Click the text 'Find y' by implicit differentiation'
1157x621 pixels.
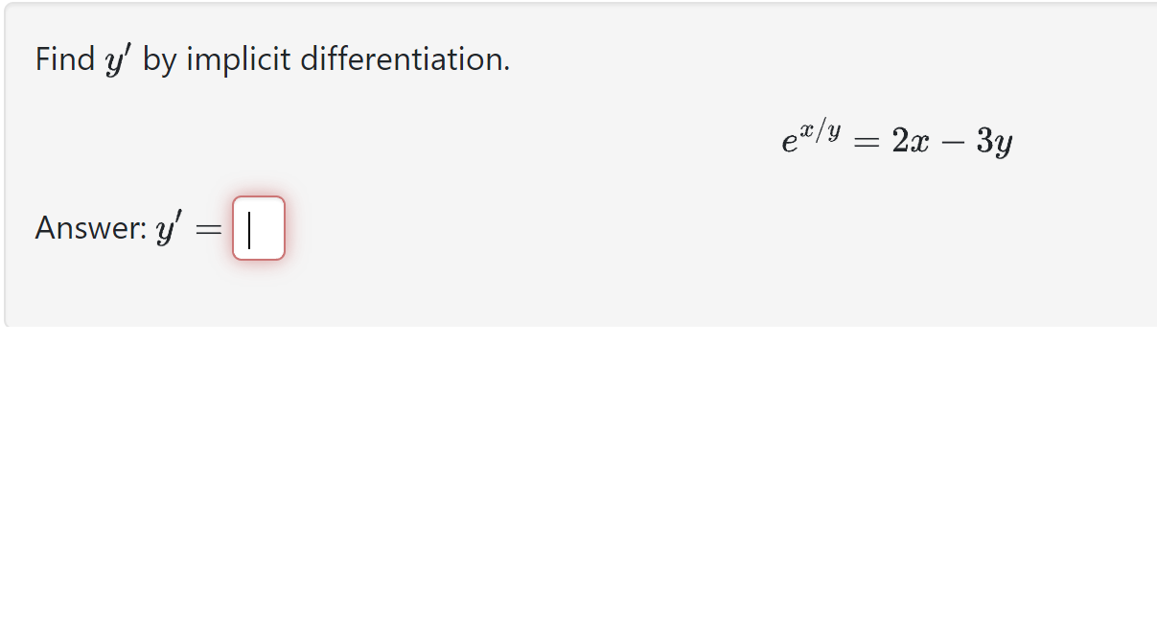pos(271,59)
